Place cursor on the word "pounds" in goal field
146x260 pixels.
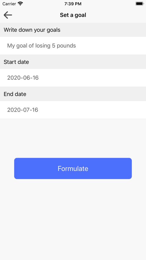66,46
